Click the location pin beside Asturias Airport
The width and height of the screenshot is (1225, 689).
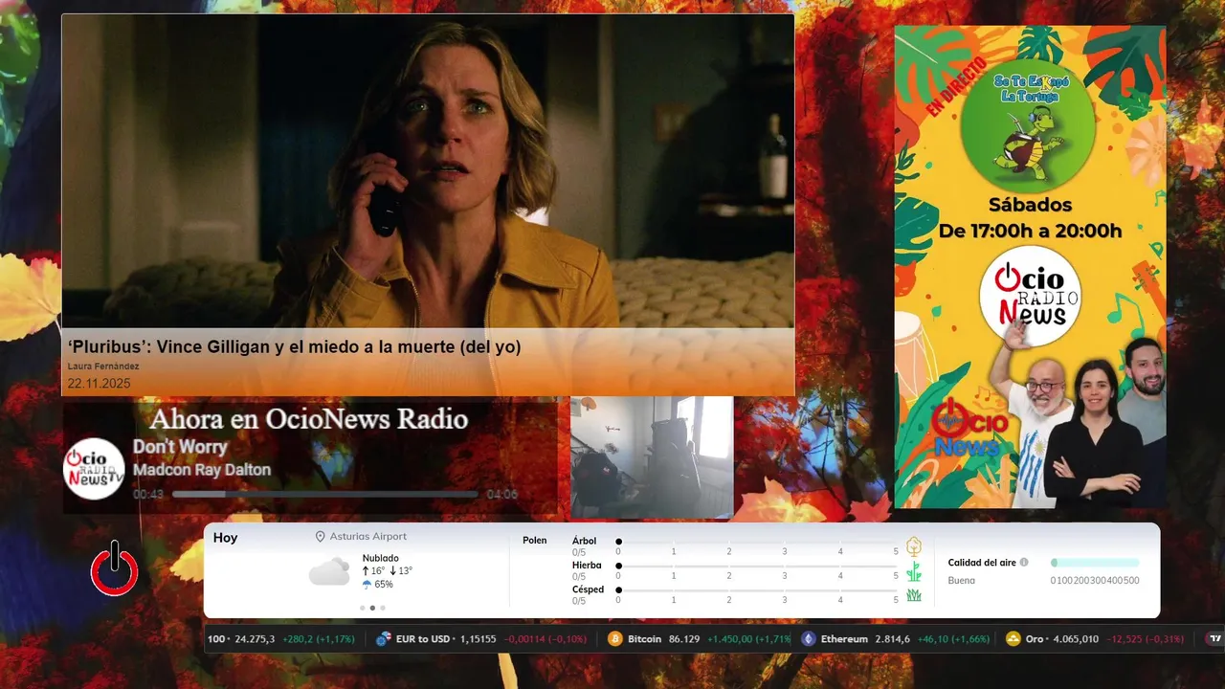[x=321, y=537]
